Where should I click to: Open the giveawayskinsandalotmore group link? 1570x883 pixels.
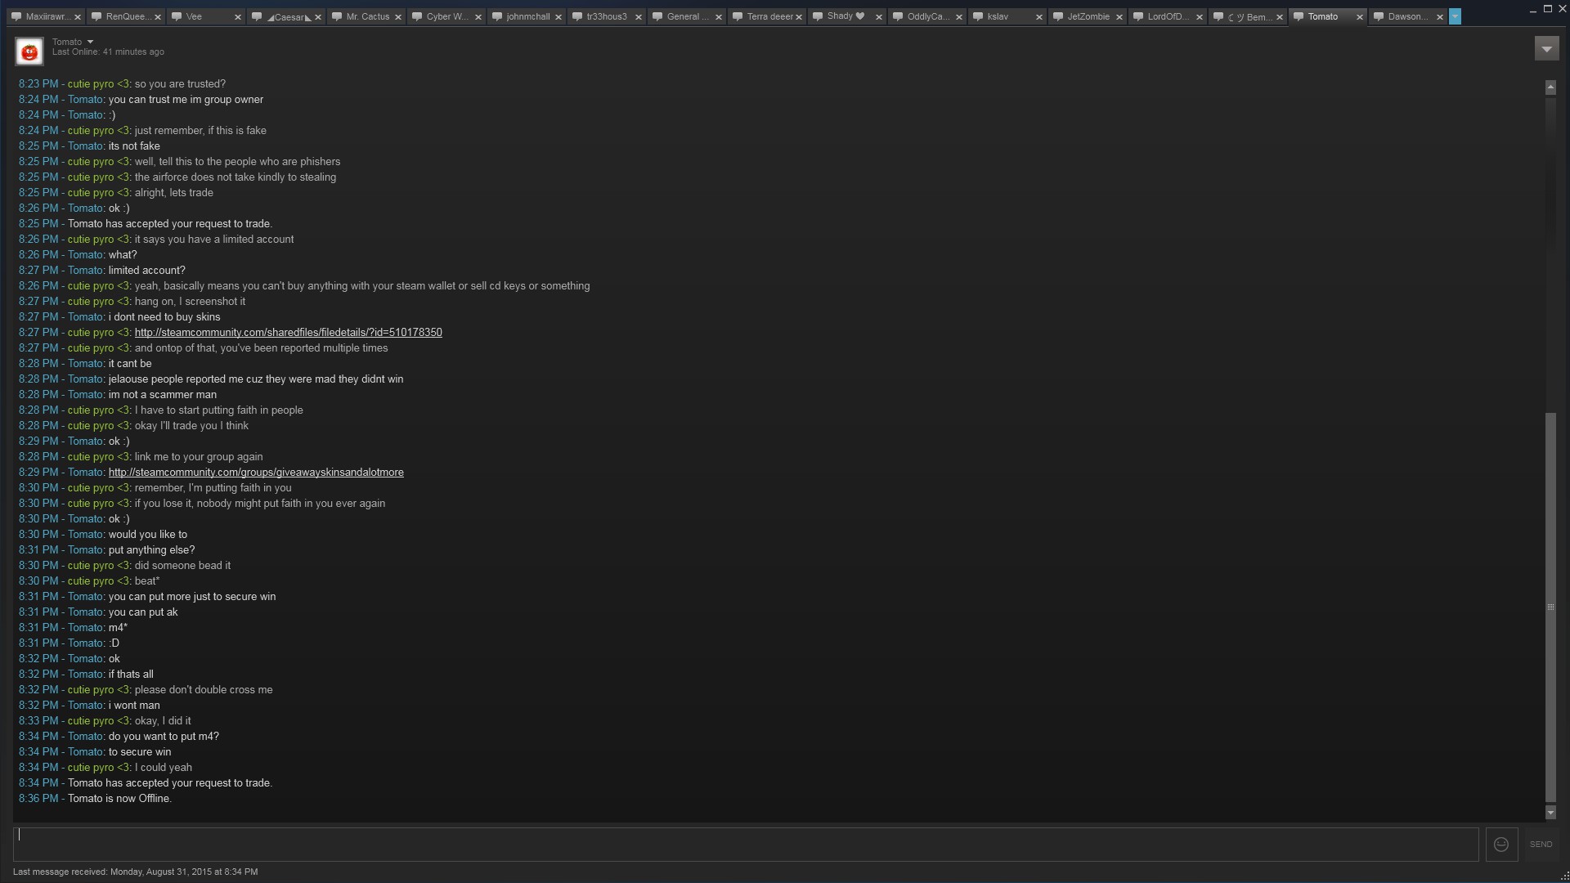pos(256,473)
